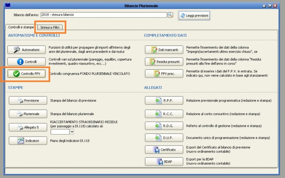Click the database save icon on Certificato
This screenshot has height=178, width=285.
coord(156,150)
